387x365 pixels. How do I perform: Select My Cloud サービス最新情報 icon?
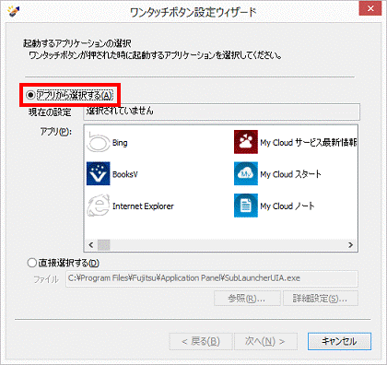pos(246,142)
